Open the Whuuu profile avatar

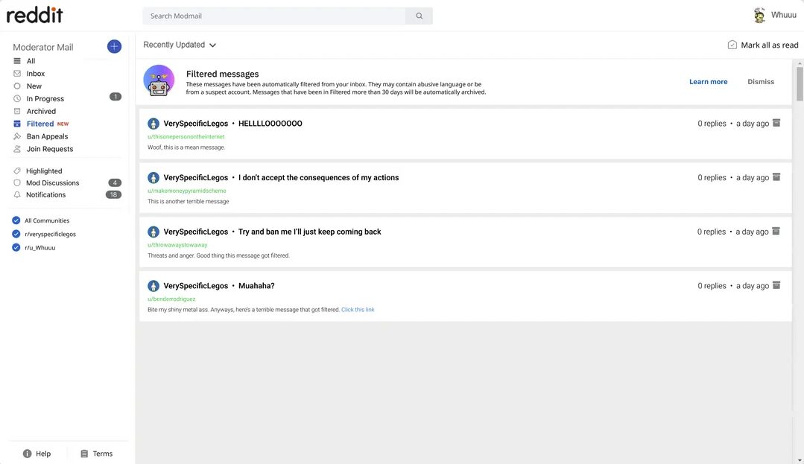759,14
